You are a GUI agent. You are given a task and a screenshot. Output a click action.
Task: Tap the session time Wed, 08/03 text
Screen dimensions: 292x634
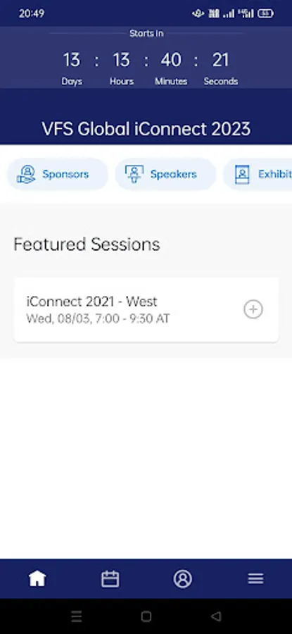tap(98, 318)
